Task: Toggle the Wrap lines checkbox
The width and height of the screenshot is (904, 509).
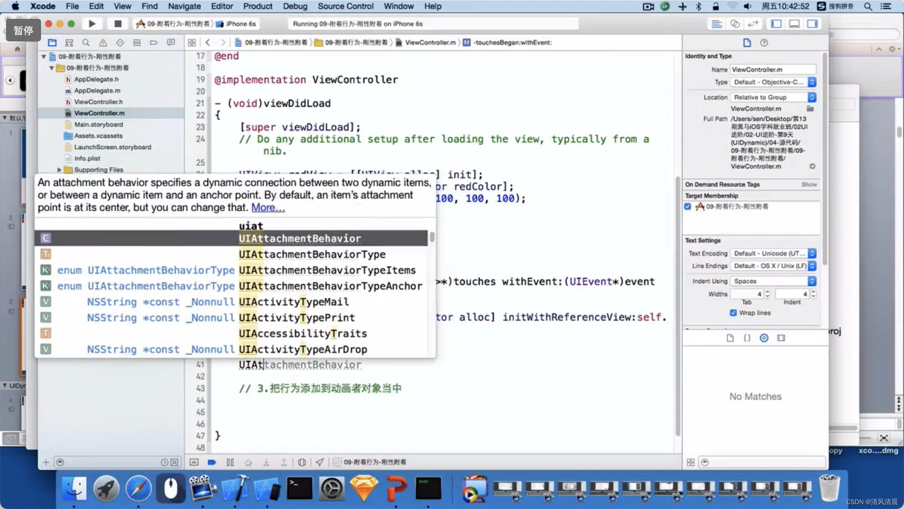Action: (x=733, y=313)
